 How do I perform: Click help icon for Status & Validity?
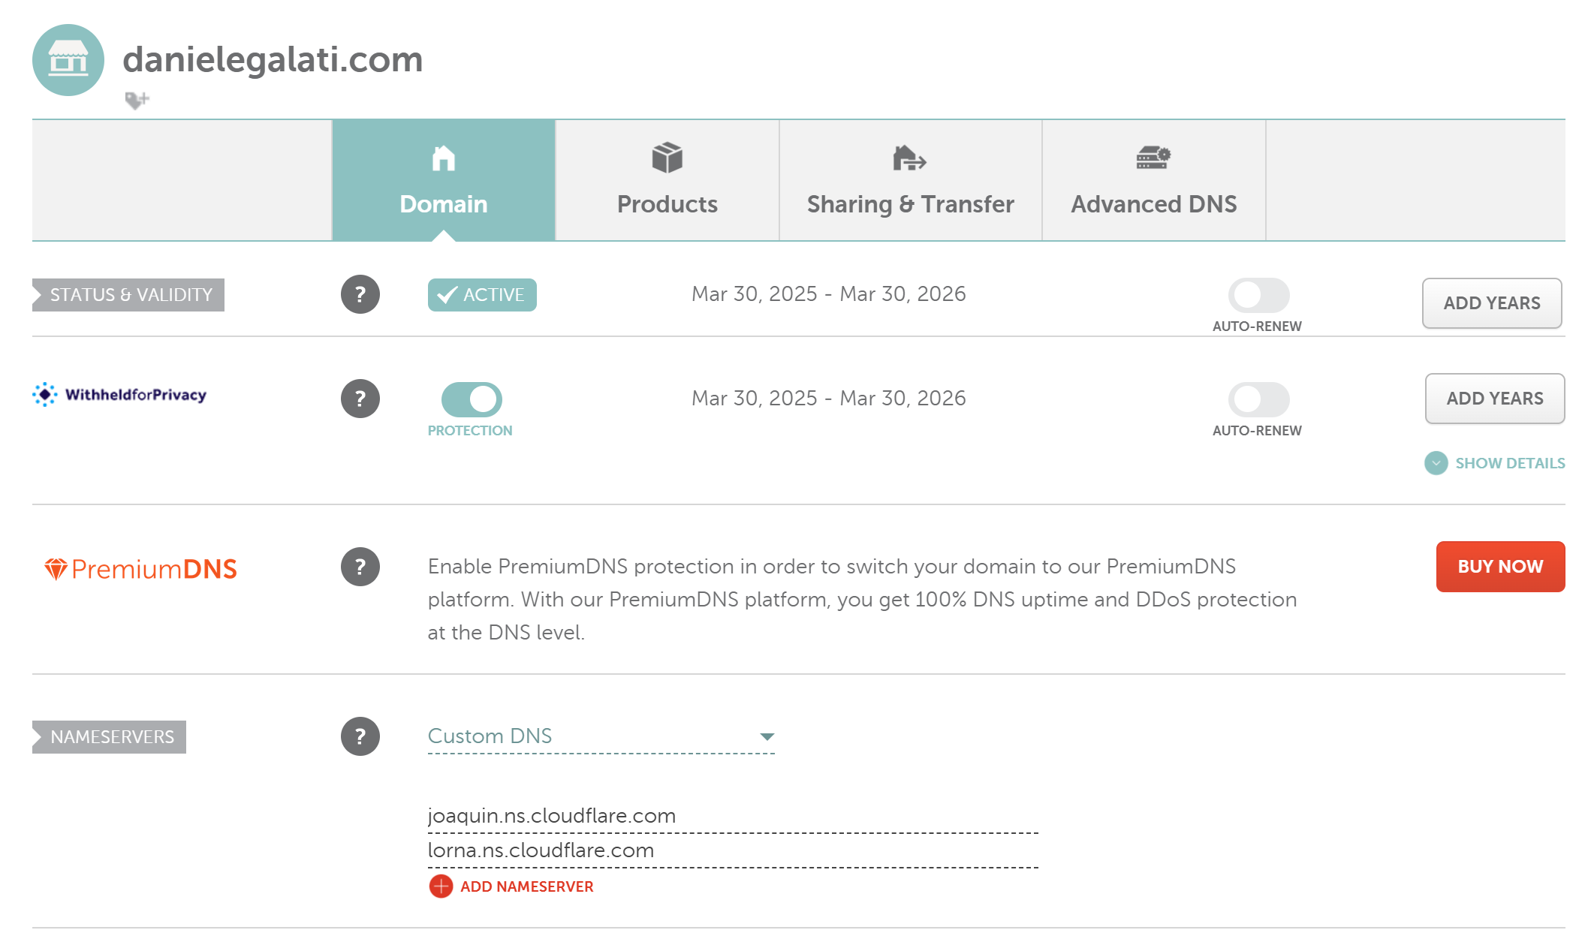pos(360,294)
